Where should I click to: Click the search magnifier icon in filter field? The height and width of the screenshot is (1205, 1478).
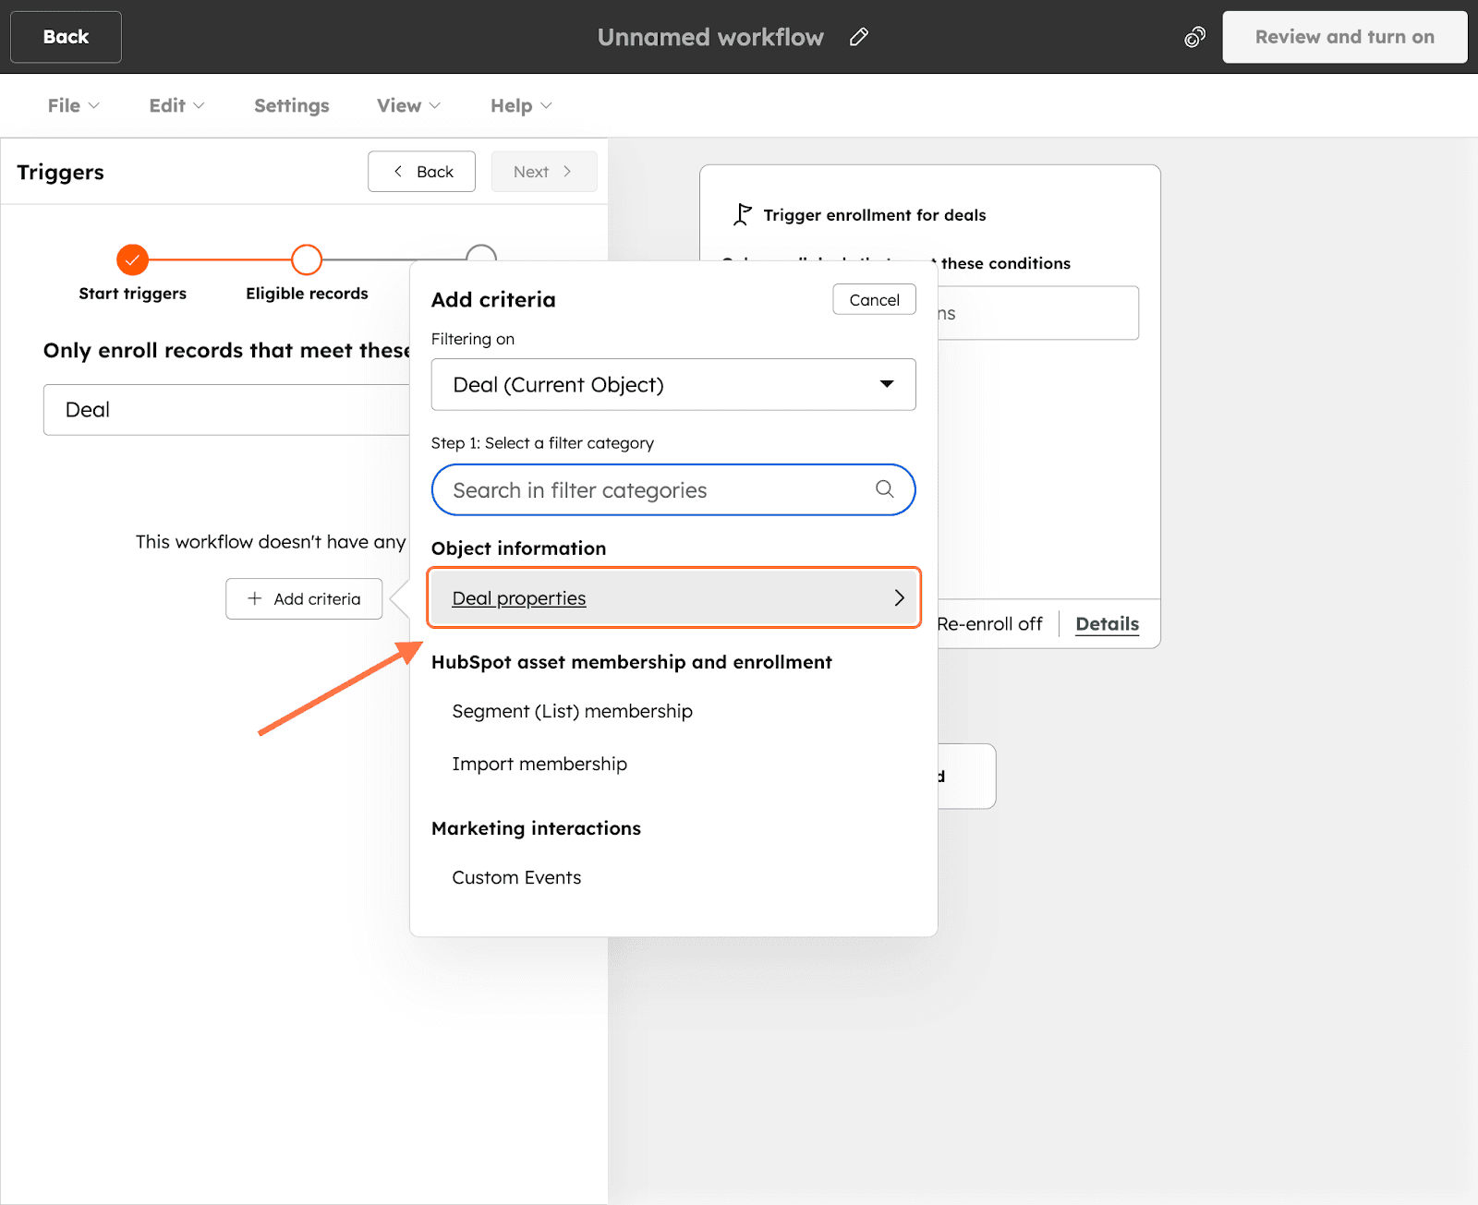point(884,489)
